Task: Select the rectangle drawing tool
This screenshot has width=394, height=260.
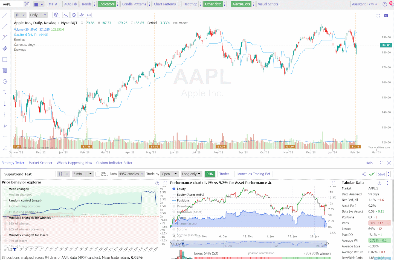Action: 5,59
